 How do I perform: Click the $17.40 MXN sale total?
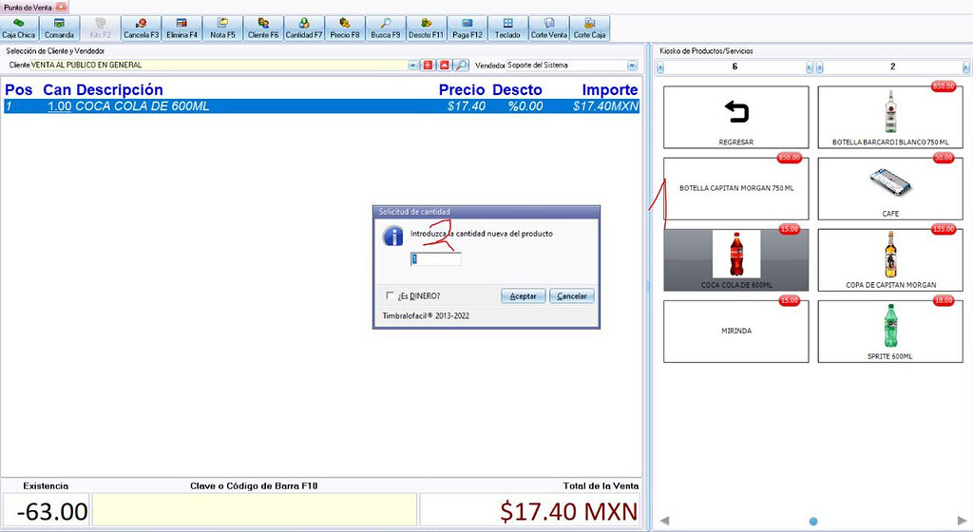point(569,511)
